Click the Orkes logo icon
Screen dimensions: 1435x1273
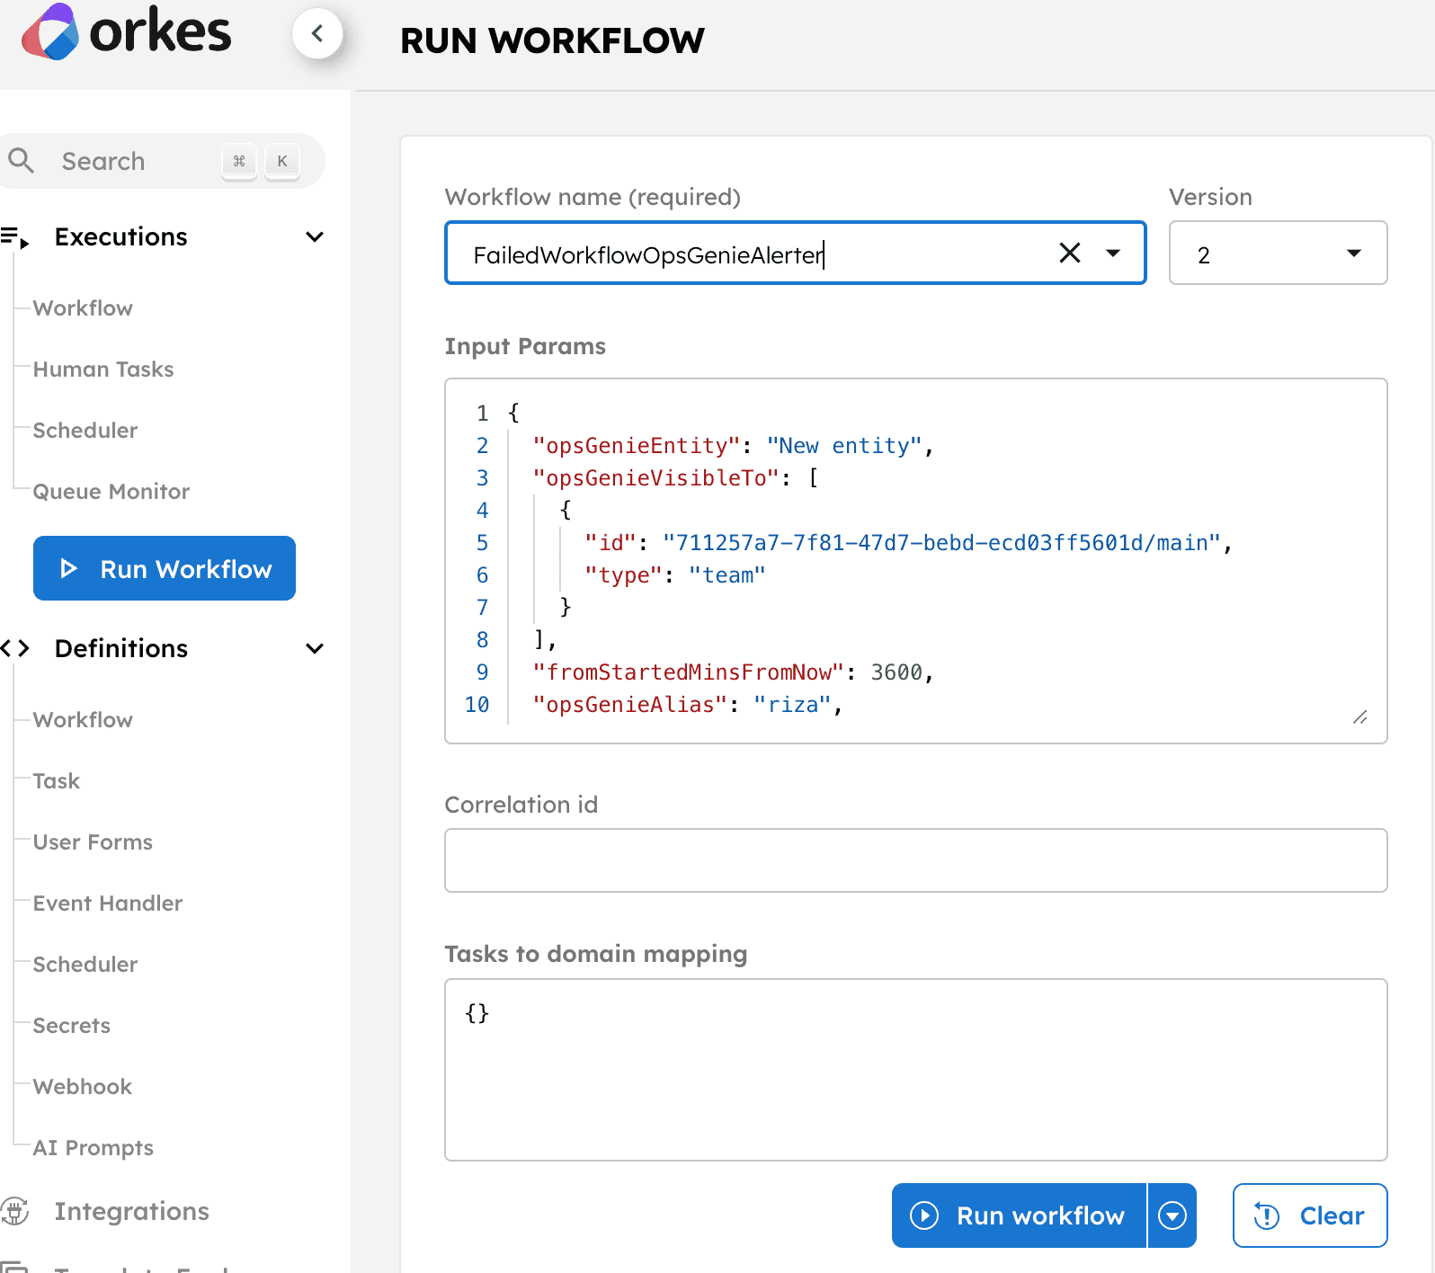[x=50, y=32]
